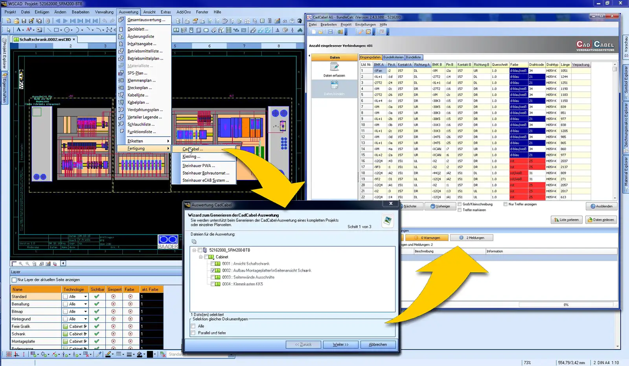
Task: Toggle Gesperrt for Bemaßung layer
Action: (113, 304)
